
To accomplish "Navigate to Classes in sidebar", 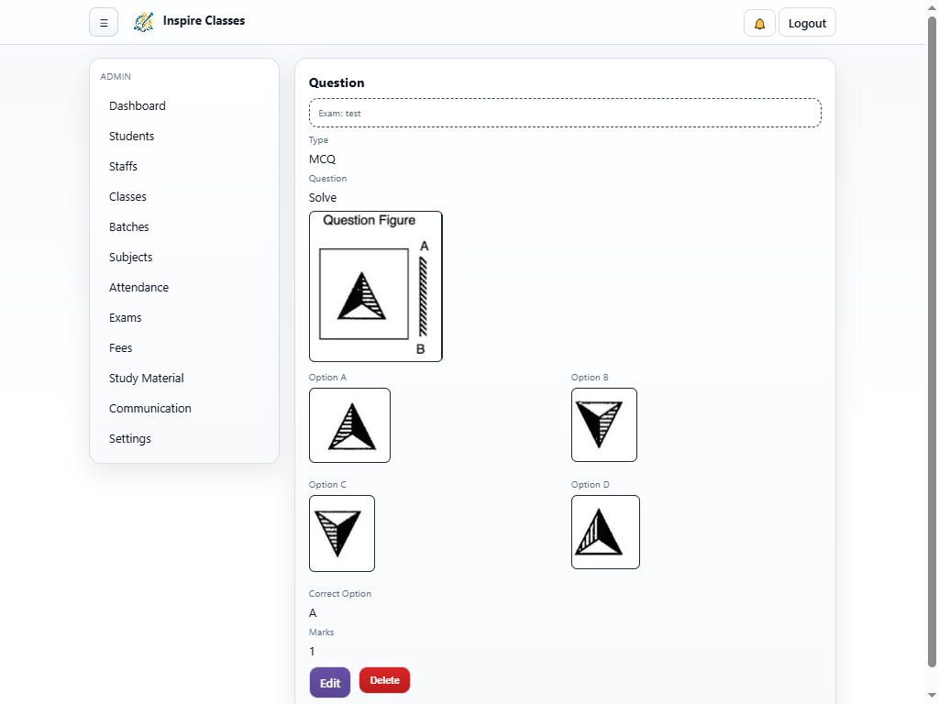I will (x=127, y=197).
